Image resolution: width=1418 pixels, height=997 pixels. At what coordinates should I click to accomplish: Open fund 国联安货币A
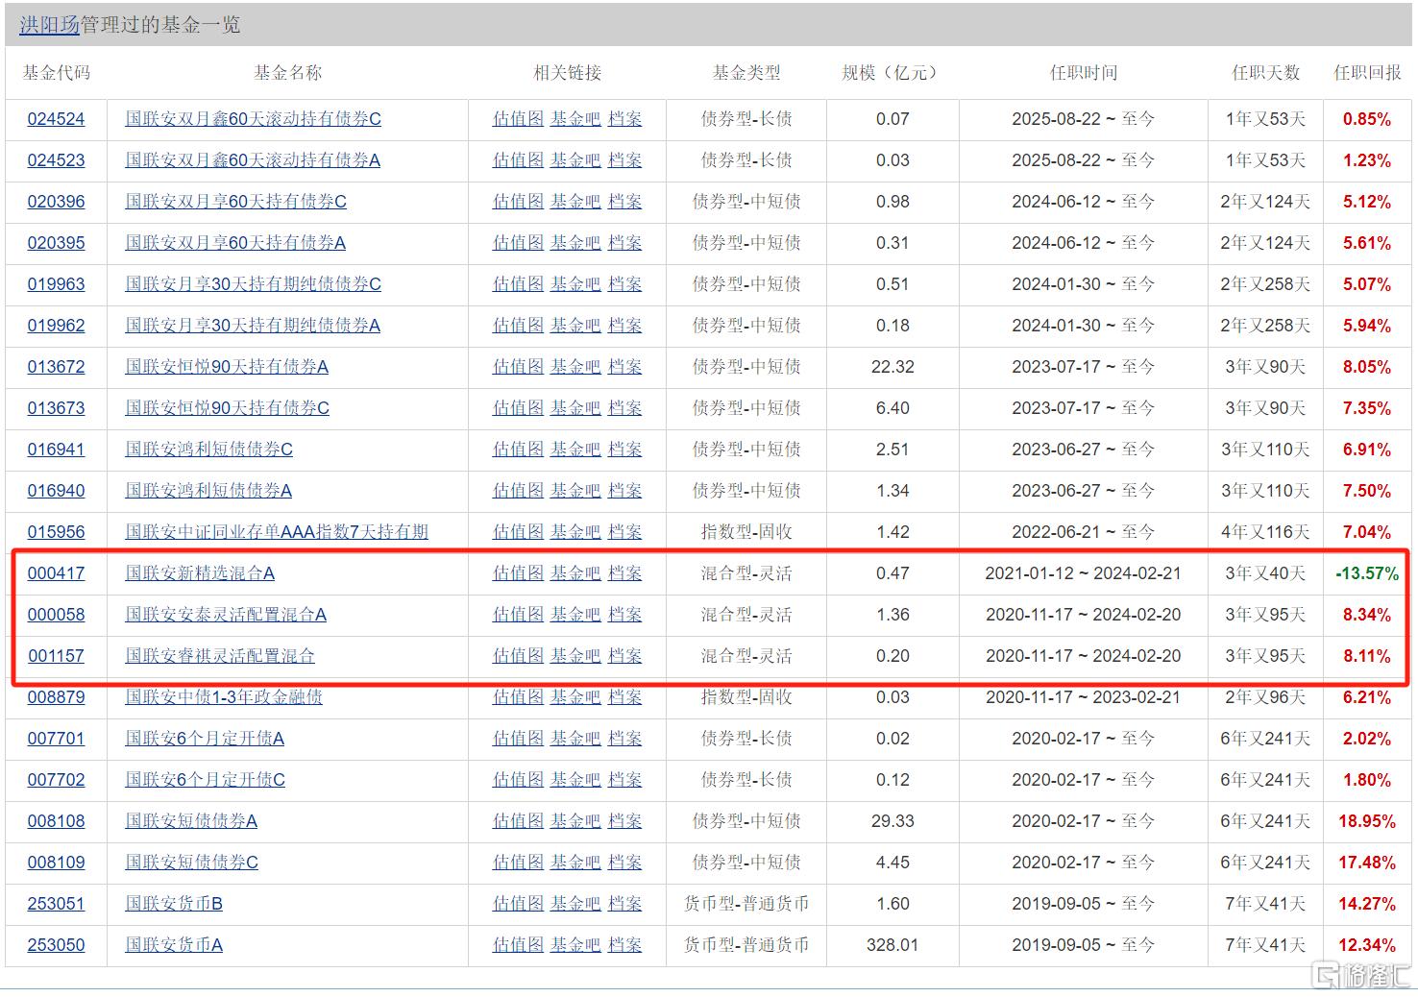(x=174, y=945)
